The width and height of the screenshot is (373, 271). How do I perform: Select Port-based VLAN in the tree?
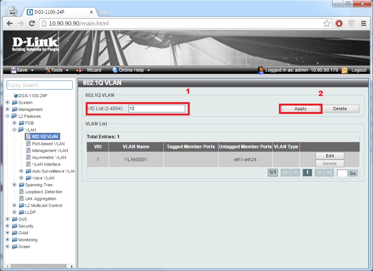point(48,144)
